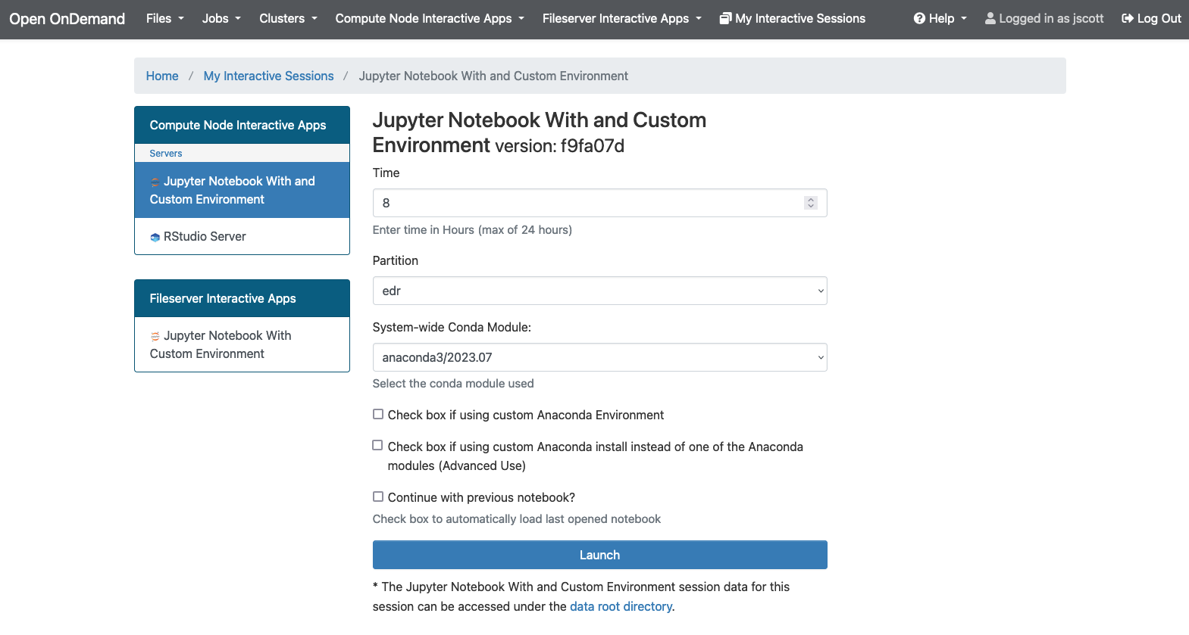Click the Log Out arrow icon
1189x635 pixels.
click(x=1128, y=18)
